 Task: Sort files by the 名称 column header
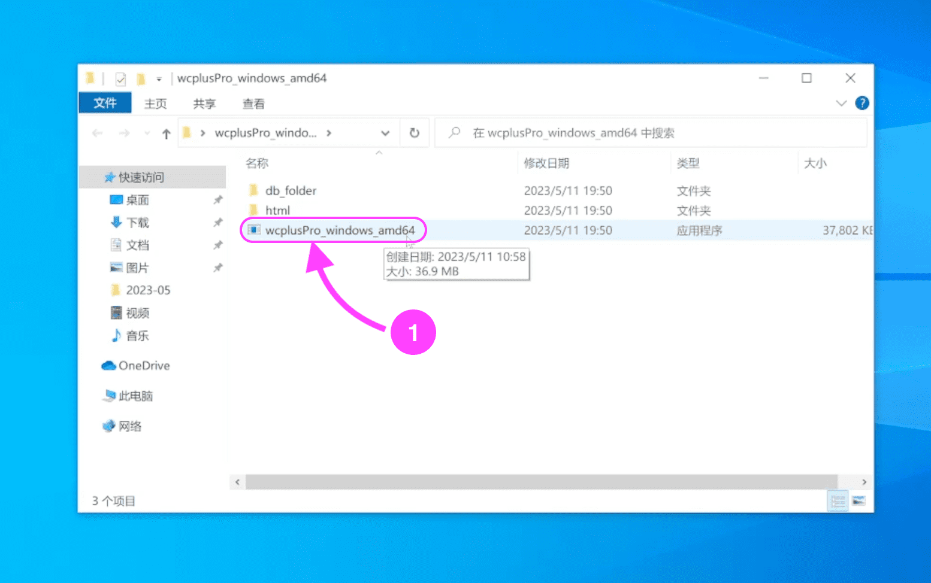point(257,163)
